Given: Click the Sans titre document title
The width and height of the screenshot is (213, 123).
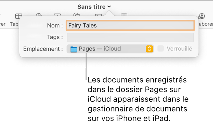Looking at the screenshot, I should [x=91, y=7].
